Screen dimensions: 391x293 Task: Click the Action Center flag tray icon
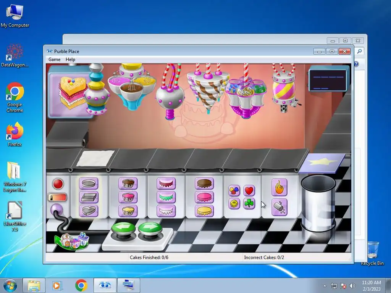[x=343, y=286]
